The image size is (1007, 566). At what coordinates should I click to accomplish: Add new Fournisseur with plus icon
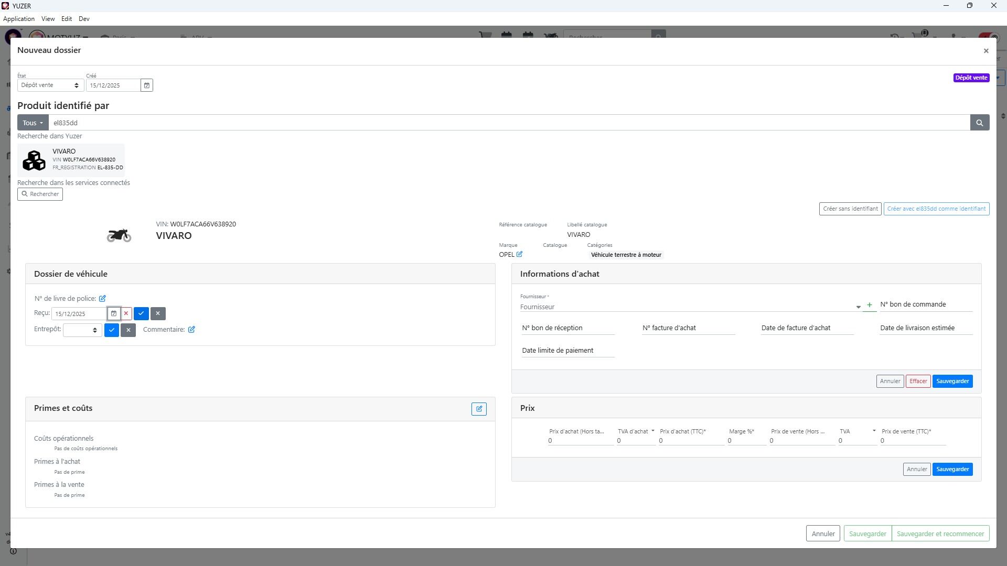coord(869,305)
